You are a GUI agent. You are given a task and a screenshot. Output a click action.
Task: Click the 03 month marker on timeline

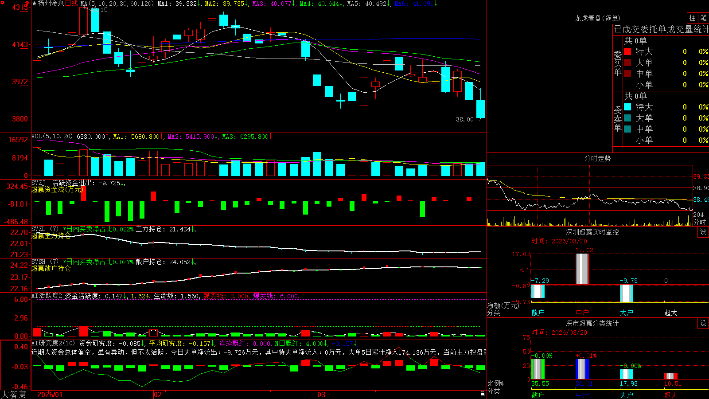click(321, 395)
